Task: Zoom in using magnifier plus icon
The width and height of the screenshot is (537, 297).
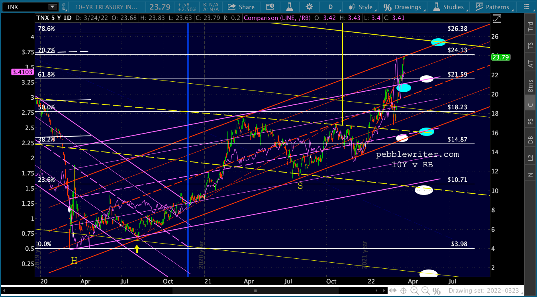Action: coord(414,291)
